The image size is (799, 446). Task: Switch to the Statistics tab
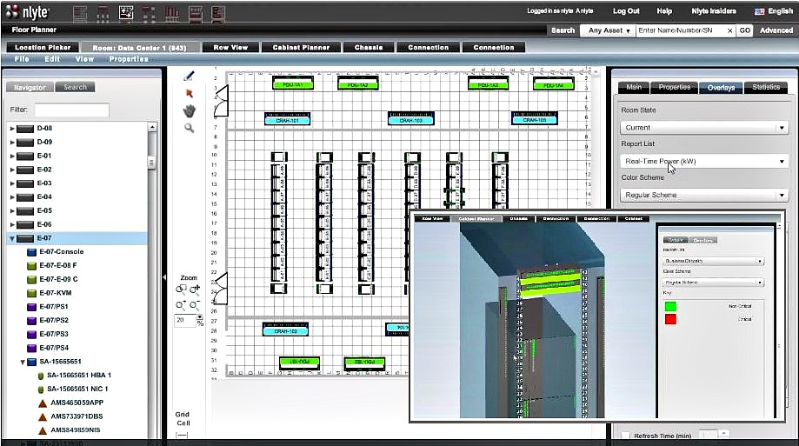765,87
